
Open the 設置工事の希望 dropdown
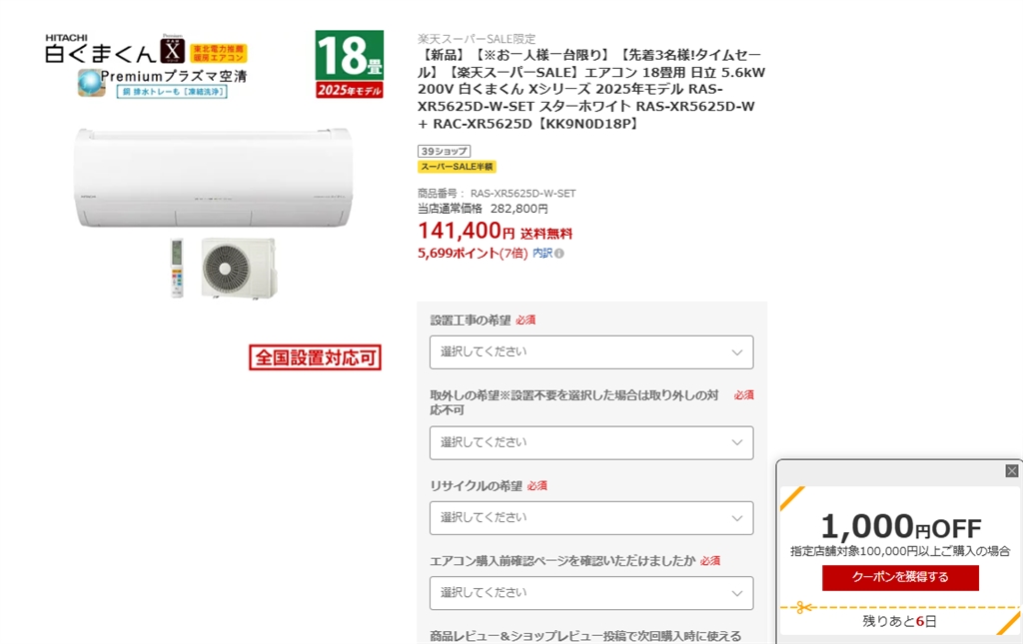(591, 352)
